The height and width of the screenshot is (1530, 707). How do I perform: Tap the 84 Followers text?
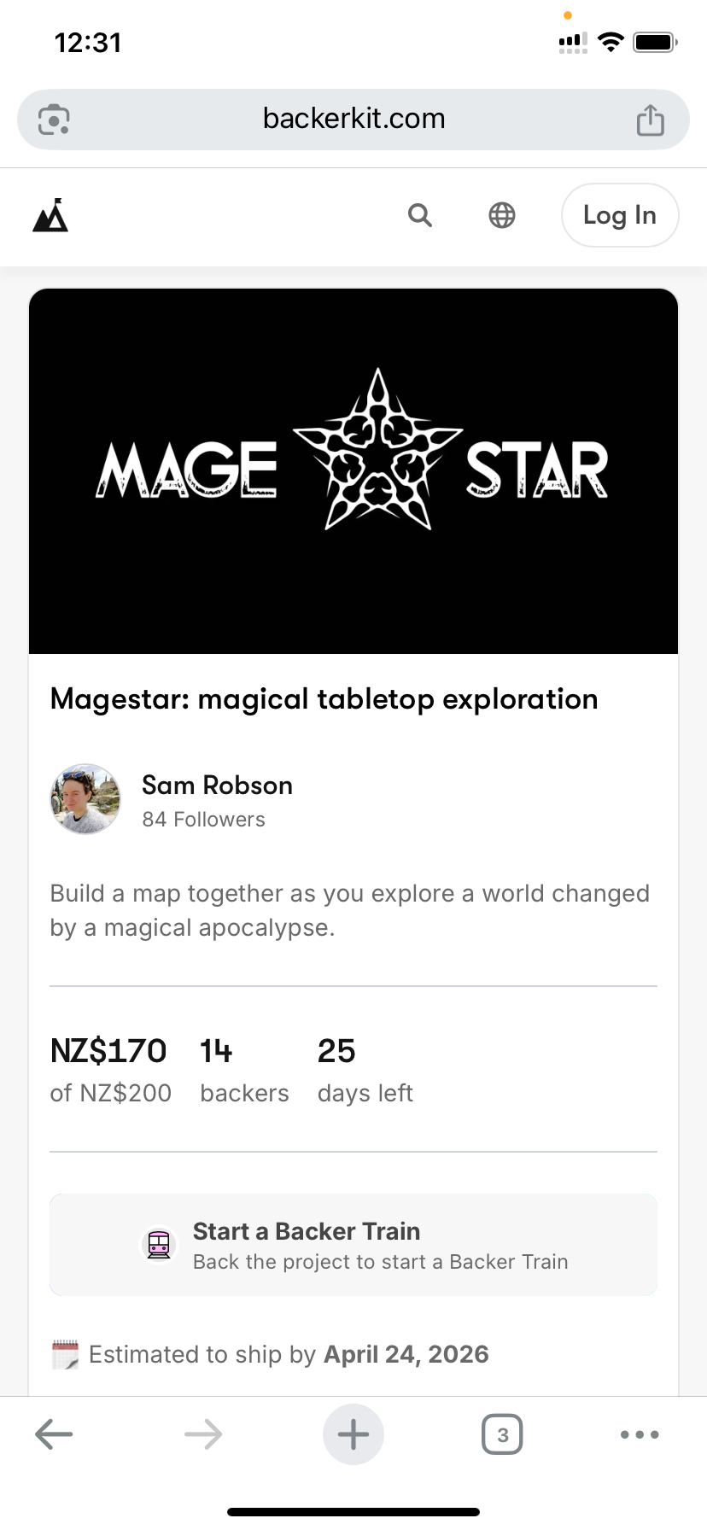(x=203, y=820)
